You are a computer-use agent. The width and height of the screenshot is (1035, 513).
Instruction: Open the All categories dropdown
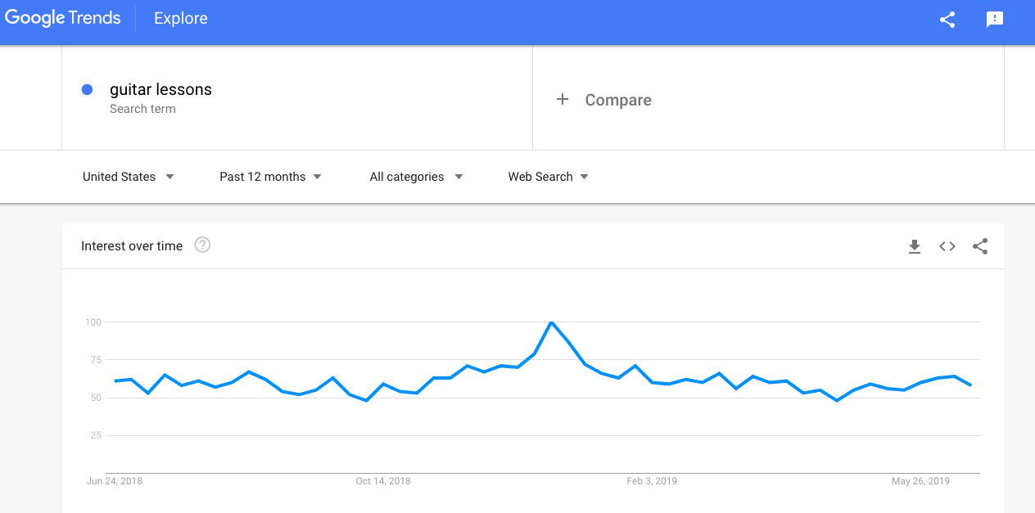[416, 177]
